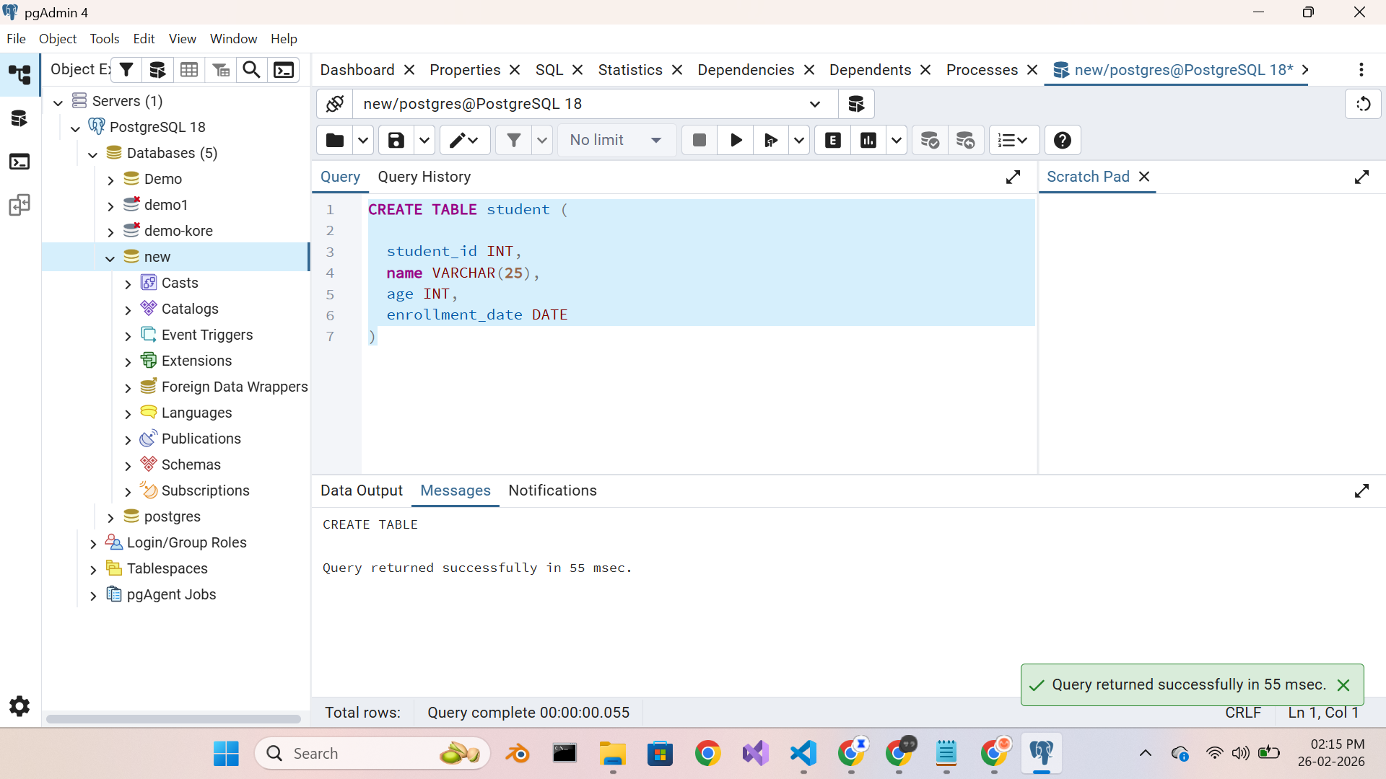Open the ERD tool icon in left sidebar

pyautogui.click(x=19, y=206)
